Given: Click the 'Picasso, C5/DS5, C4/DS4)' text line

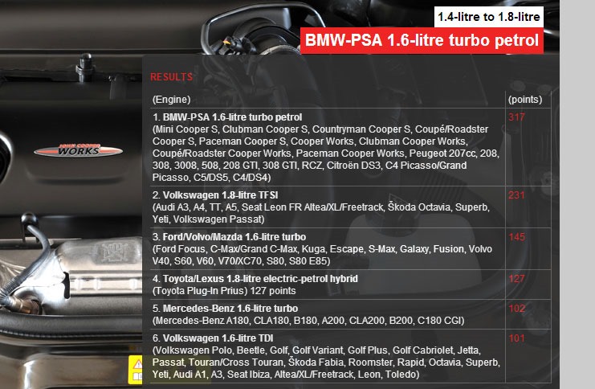Looking at the screenshot, I should tap(212, 178).
